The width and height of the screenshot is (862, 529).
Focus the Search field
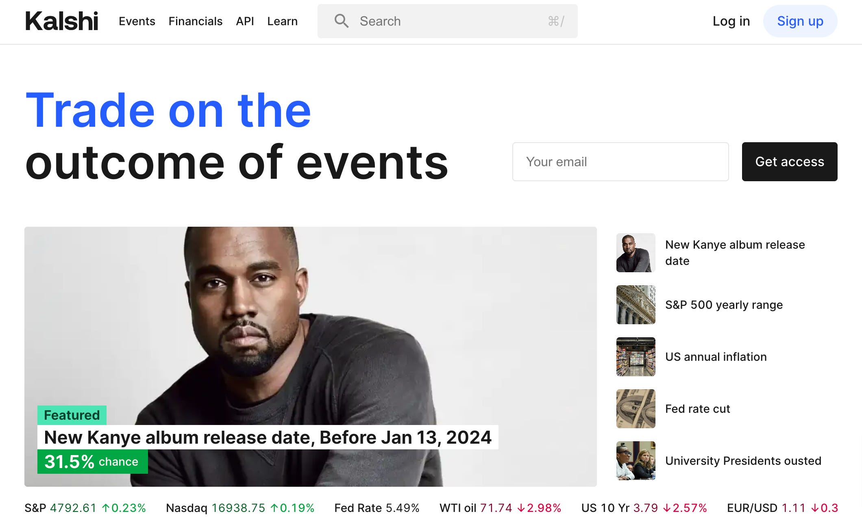(x=447, y=21)
